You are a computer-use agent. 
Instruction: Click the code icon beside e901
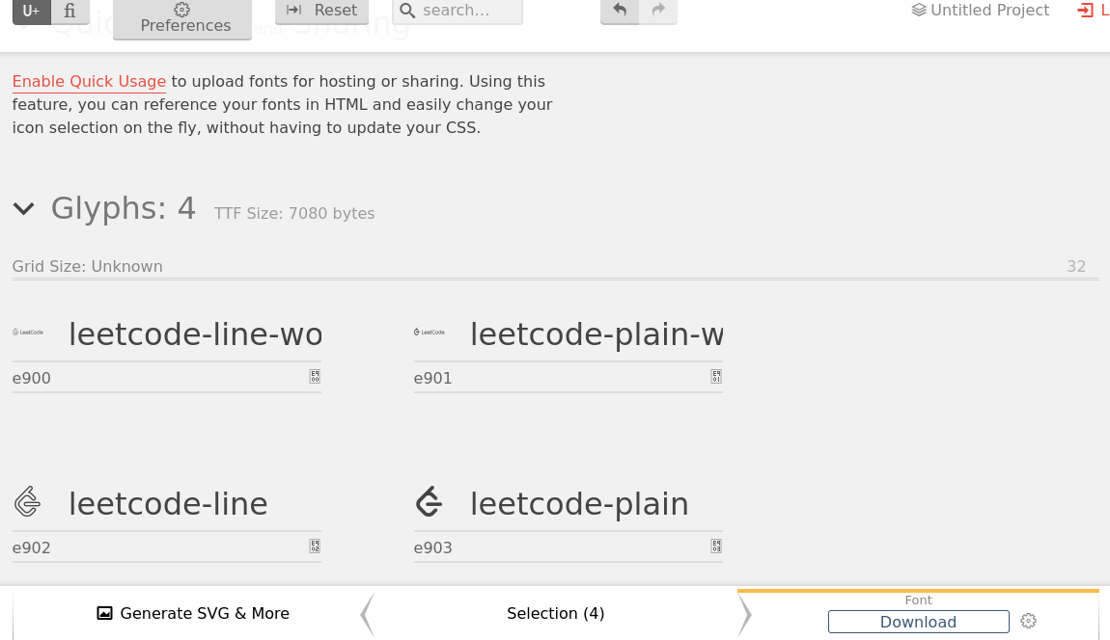click(716, 377)
